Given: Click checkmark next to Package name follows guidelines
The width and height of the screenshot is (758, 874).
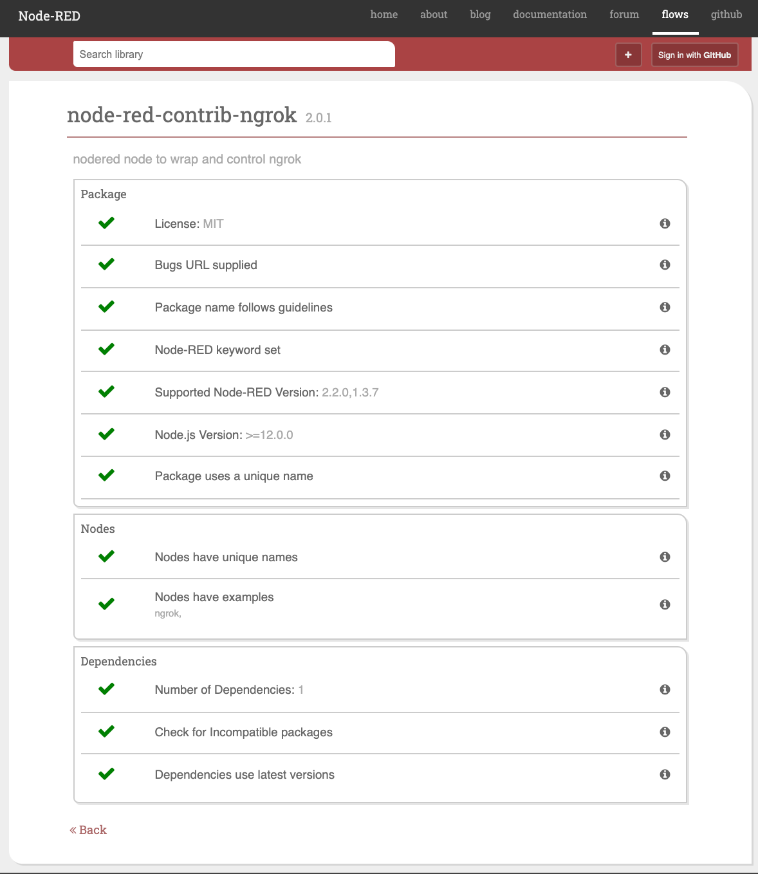Looking at the screenshot, I should point(106,306).
